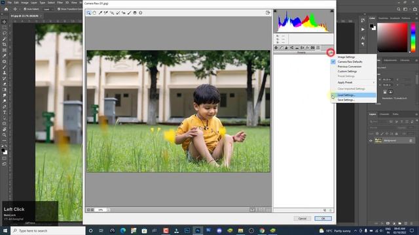419x235 pixels.
Task: Select the Brush tool in Photoshop toolbar
Action: click(x=5, y=67)
